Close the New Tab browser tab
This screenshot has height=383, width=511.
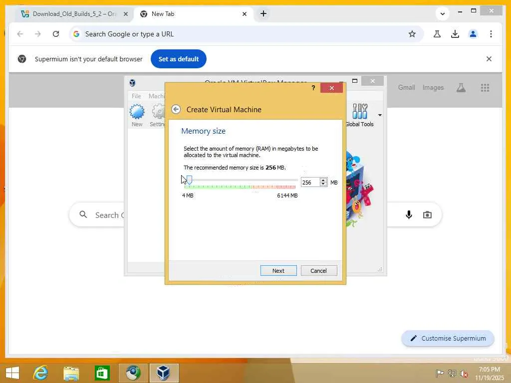click(245, 14)
